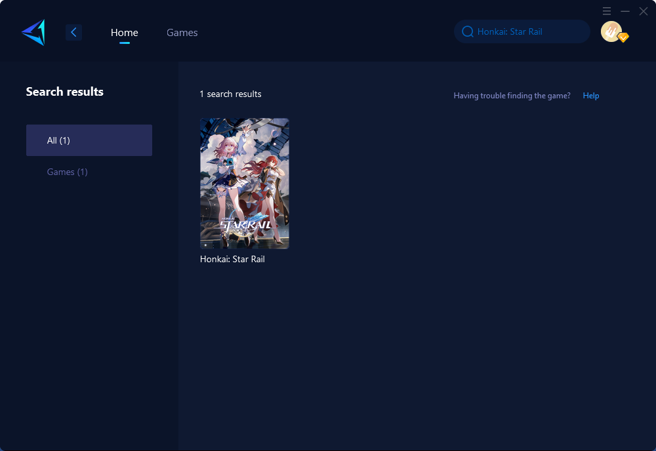Minimize the booster window
Screen dimensions: 656x451
pos(625,11)
